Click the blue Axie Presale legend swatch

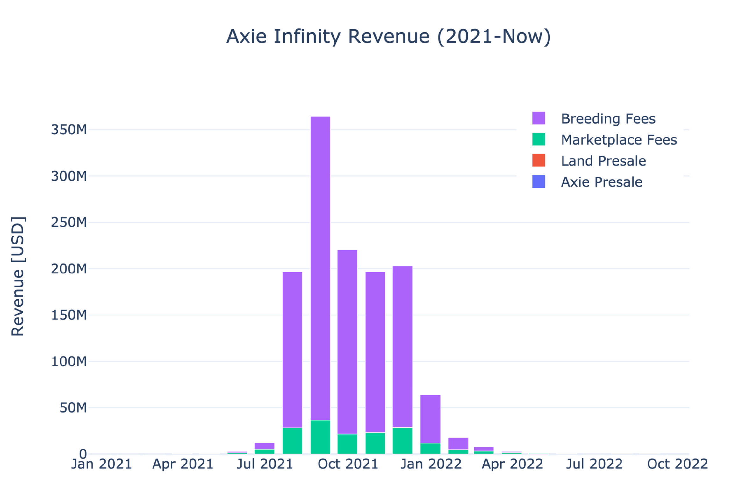click(x=539, y=181)
